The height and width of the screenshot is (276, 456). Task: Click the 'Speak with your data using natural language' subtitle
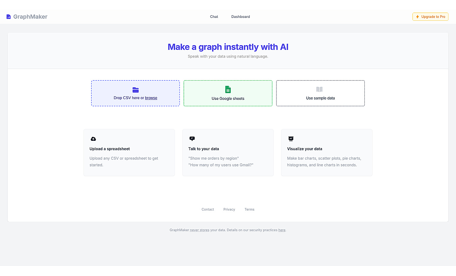[228, 56]
